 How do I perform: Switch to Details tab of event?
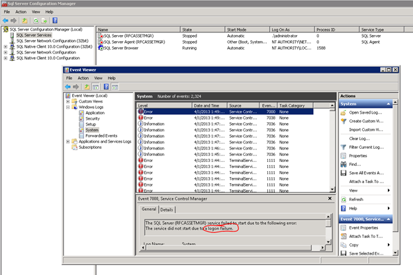tap(167, 210)
